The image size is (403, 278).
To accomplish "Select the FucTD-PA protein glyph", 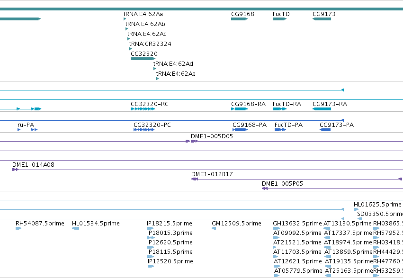I will pos(280,130).
